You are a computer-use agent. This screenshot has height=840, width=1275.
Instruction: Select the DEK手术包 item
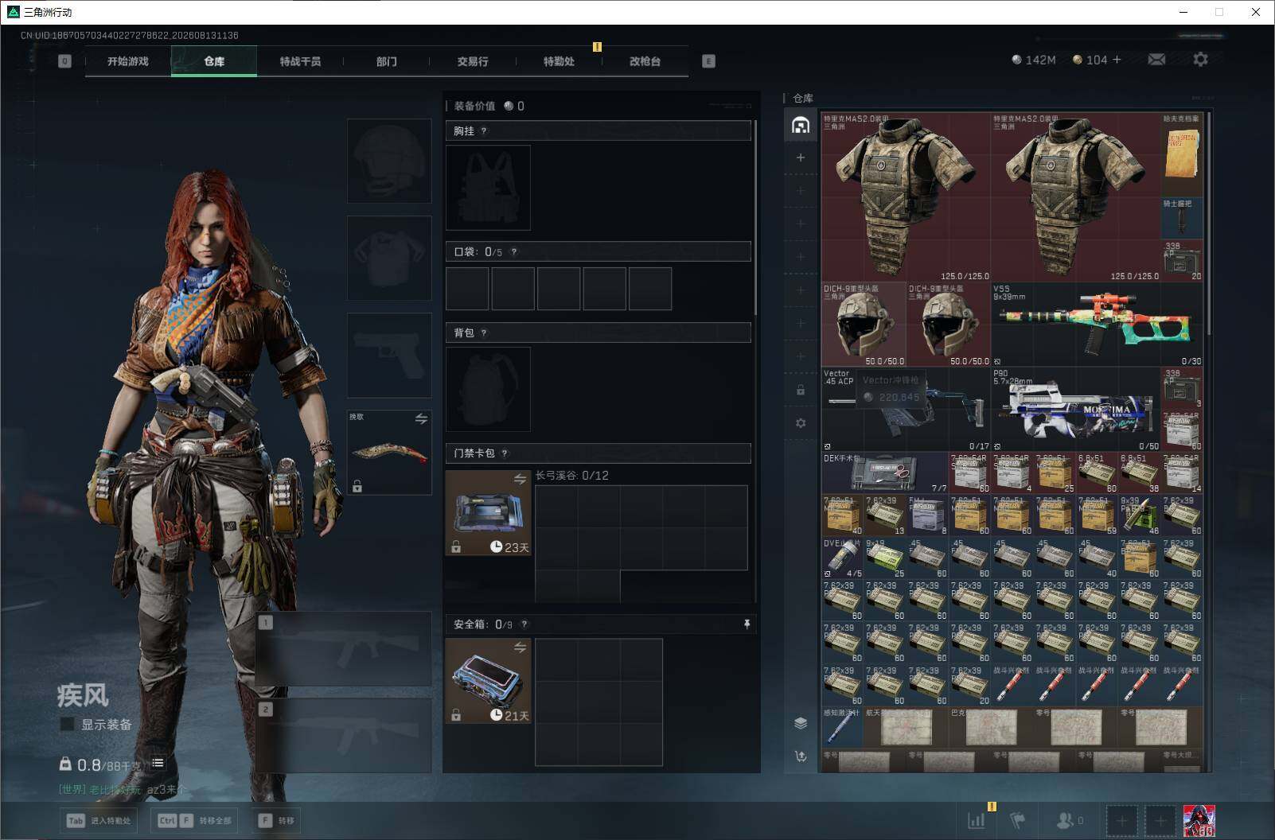885,473
